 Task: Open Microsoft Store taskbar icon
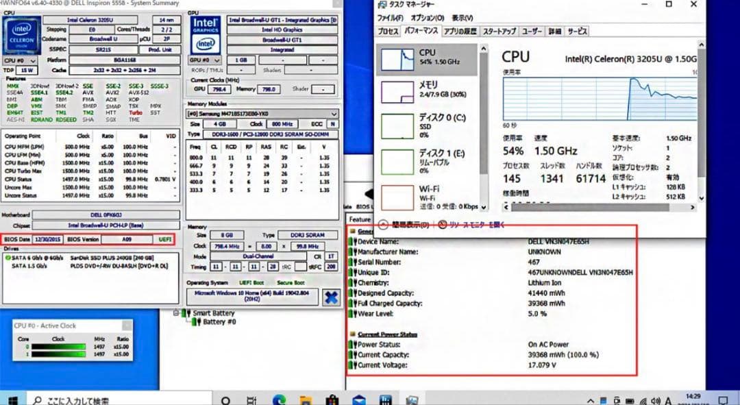tap(332, 400)
